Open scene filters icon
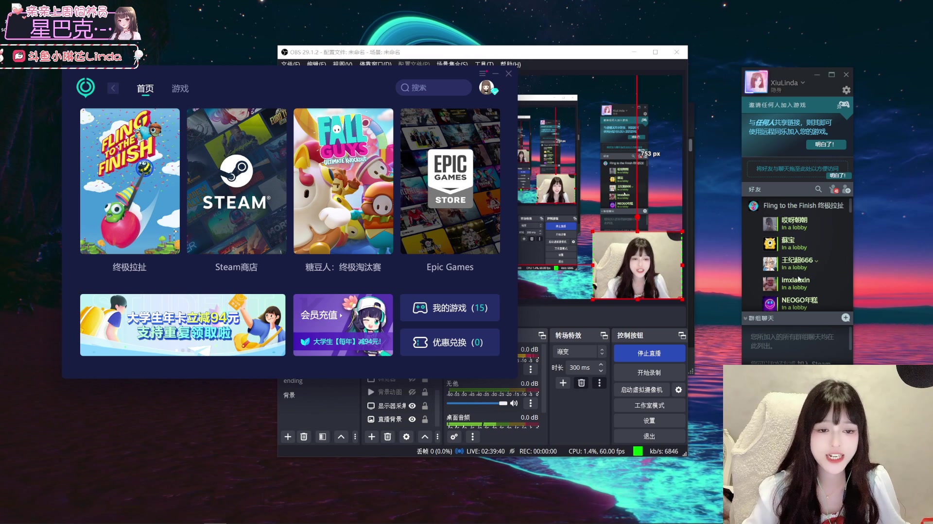This screenshot has width=933, height=524. click(322, 437)
